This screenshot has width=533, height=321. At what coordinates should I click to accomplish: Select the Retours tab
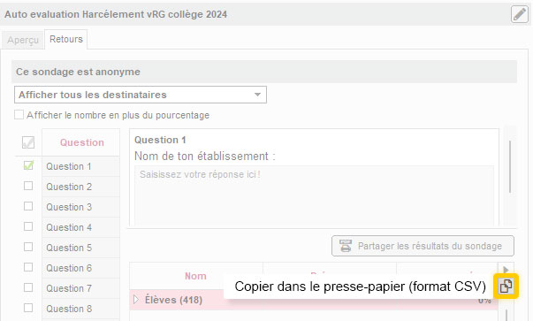tap(66, 39)
